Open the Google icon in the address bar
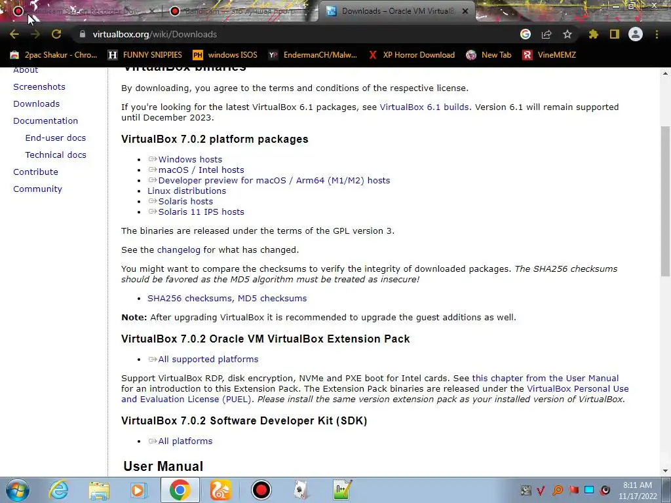The image size is (671, 503). click(526, 34)
